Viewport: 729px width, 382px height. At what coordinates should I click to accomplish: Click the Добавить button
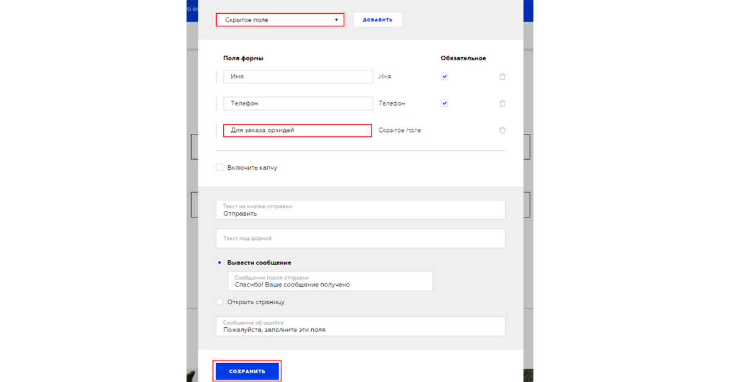point(378,20)
